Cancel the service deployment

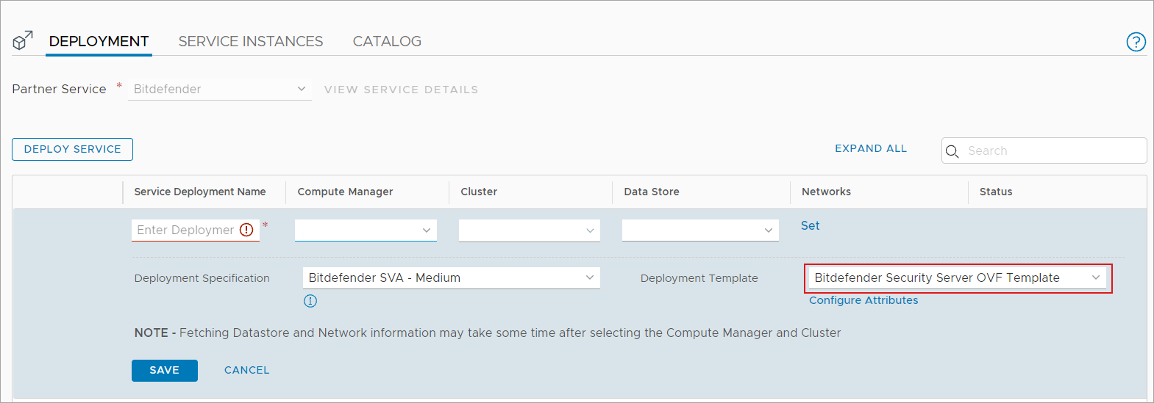(246, 370)
